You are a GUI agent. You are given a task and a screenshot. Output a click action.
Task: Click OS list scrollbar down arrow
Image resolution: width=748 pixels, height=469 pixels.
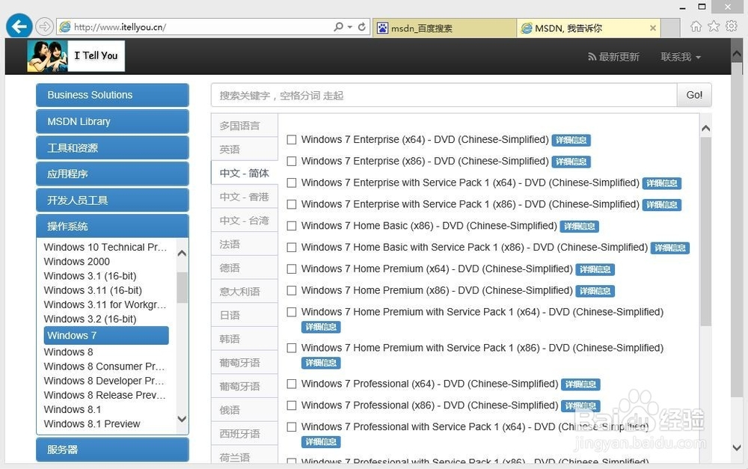coord(182,419)
